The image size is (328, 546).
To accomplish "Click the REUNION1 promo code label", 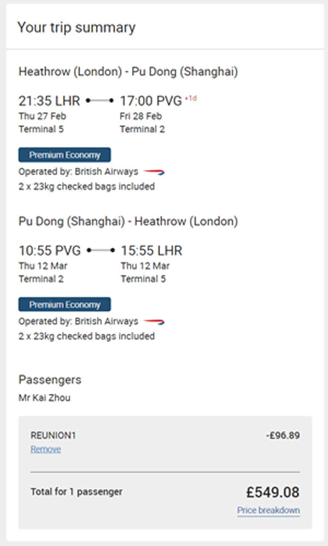I will click(53, 435).
